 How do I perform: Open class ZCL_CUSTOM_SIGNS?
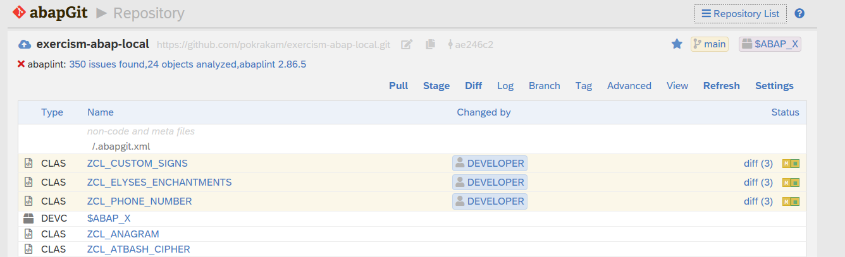click(x=137, y=164)
